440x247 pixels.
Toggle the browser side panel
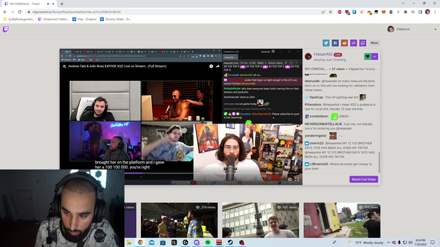click(420, 12)
